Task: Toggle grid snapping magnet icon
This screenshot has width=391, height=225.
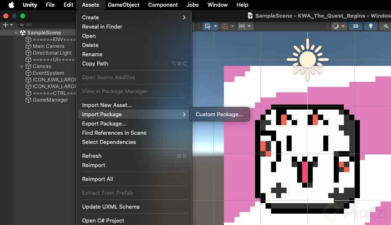Action: (x=225, y=26)
